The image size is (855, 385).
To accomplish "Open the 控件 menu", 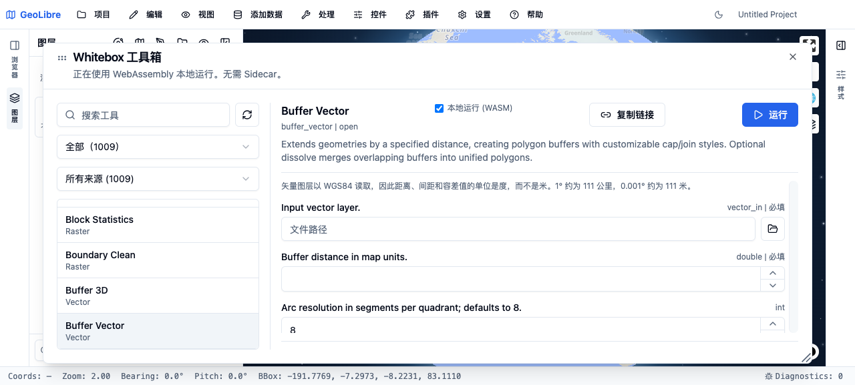I will coord(370,15).
